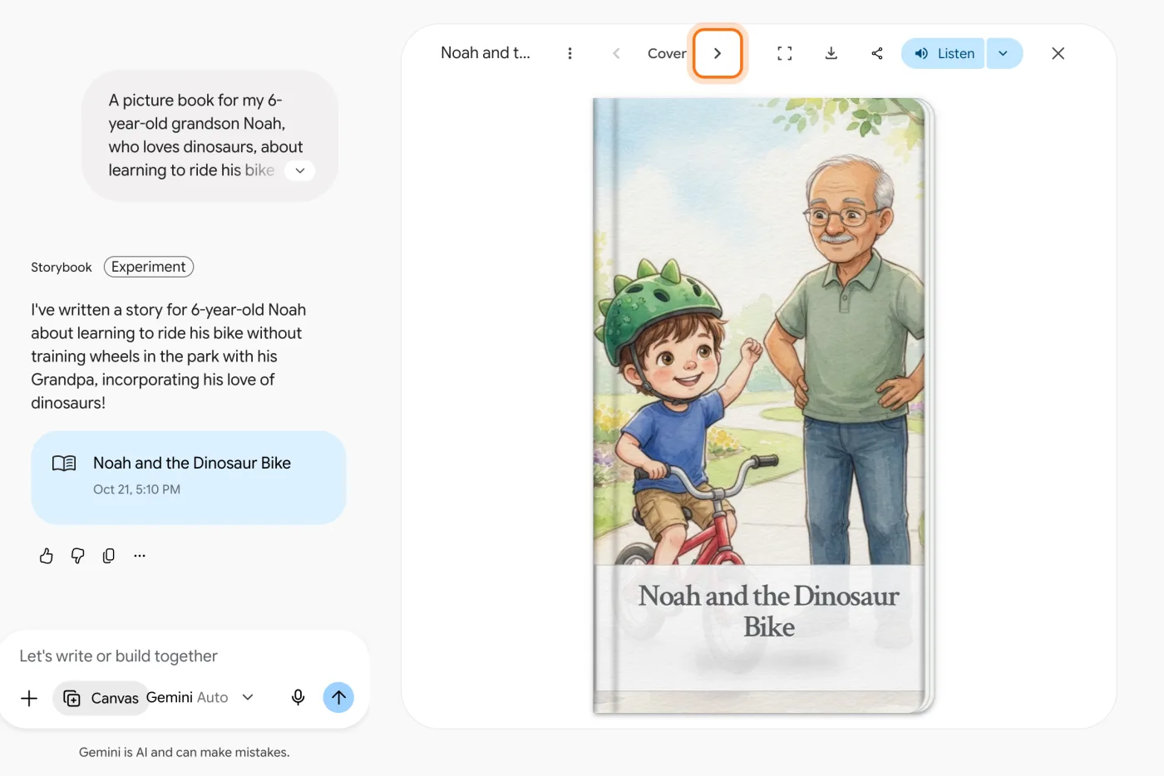Add attachment with the plus icon
Image resolution: width=1164 pixels, height=776 pixels.
[29, 698]
